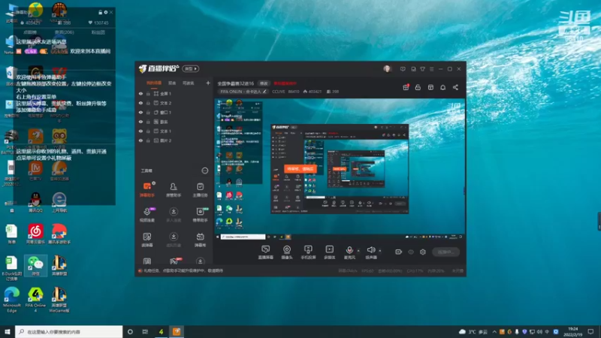Screen dimensions: 601x338
Task: Click the record video camera icon
Action: pyautogui.click(x=399, y=252)
